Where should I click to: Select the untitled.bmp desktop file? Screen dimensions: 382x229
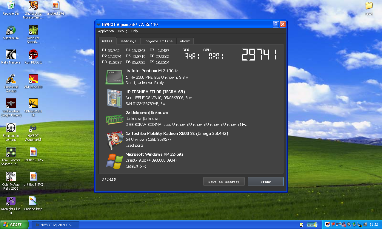(x=33, y=204)
